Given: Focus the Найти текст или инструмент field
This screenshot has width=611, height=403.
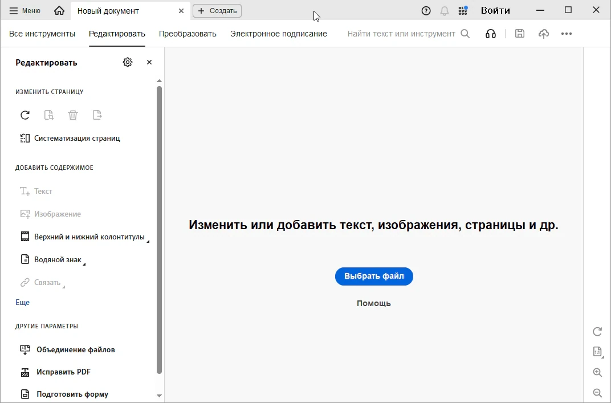Looking at the screenshot, I should click(401, 34).
